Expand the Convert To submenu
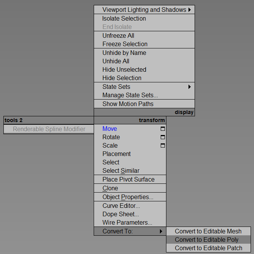This screenshot has width=254, height=254. pos(161,231)
